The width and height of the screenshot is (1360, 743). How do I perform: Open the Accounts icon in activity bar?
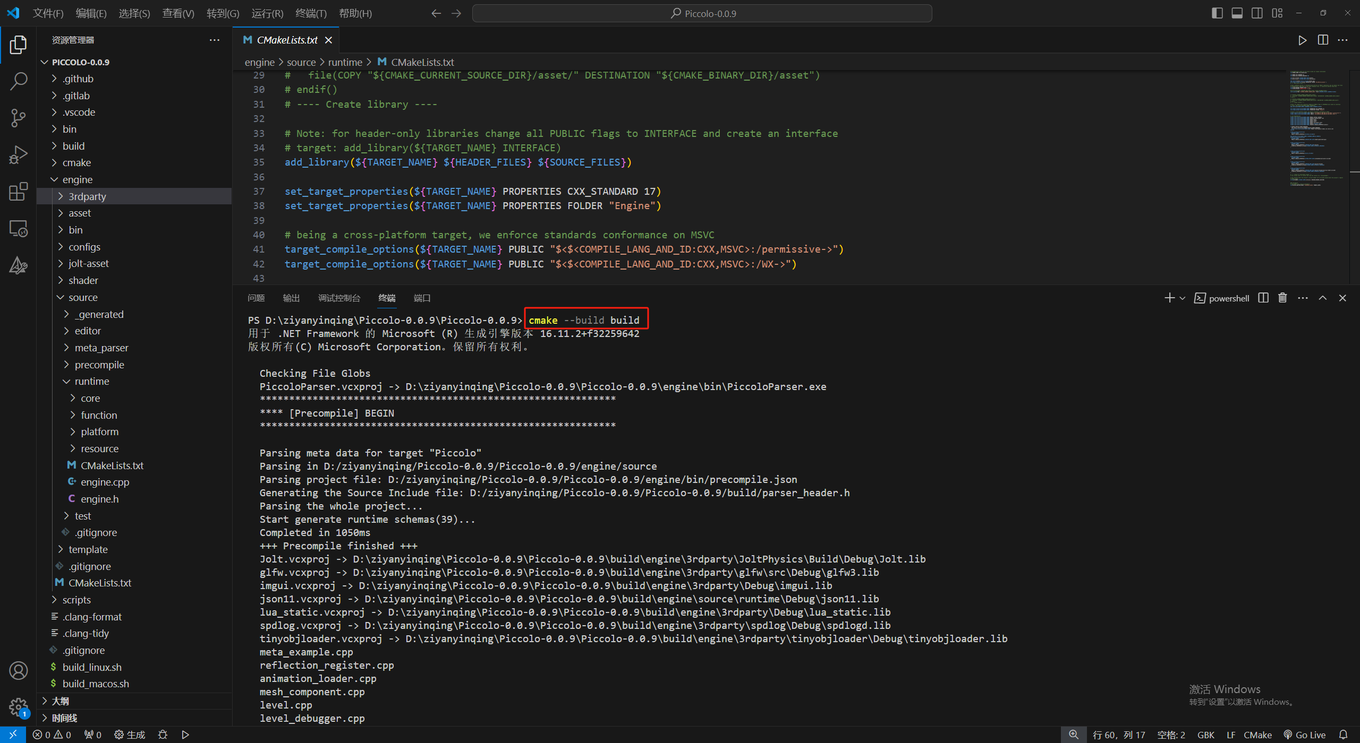tap(18, 671)
